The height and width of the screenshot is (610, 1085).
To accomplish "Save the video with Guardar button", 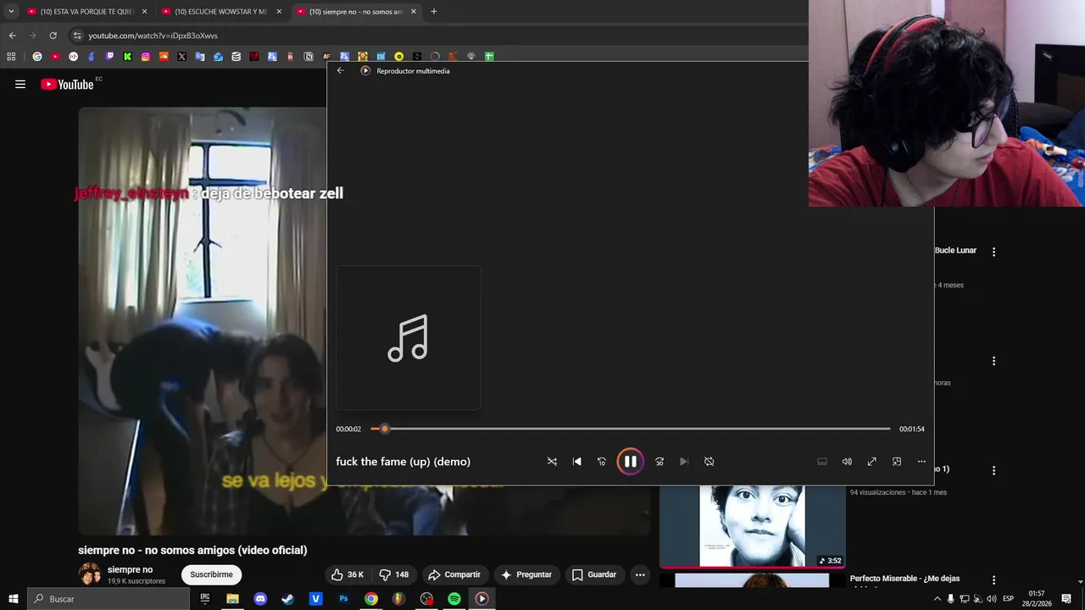I will click(593, 574).
